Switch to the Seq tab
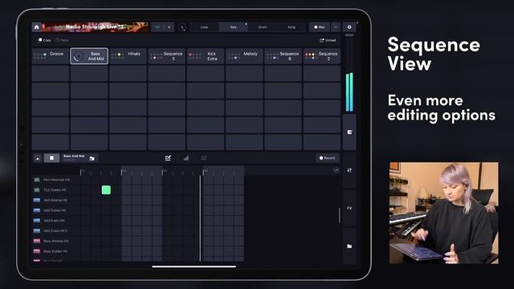The image size is (514, 289). (x=233, y=27)
